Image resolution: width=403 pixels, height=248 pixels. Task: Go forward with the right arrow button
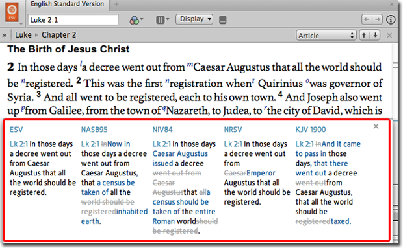point(377,19)
